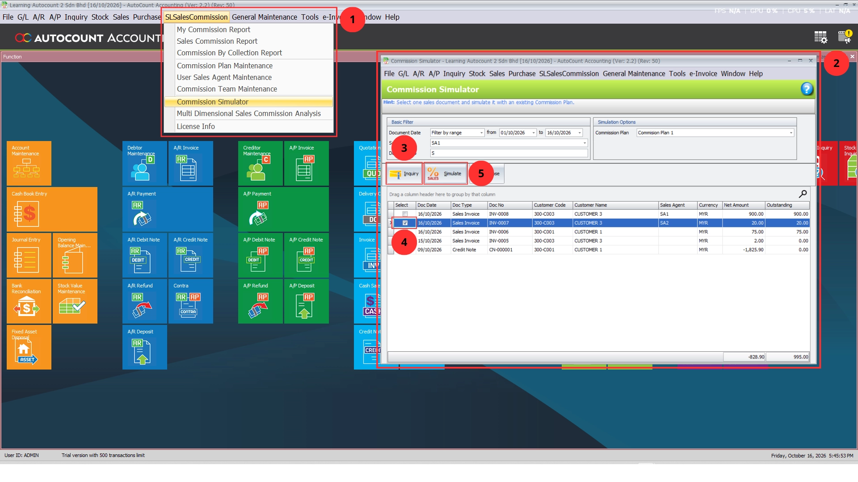Viewport: 858px width, 482px height.
Task: Open the A/R Credit Note tile
Action: [x=191, y=255]
